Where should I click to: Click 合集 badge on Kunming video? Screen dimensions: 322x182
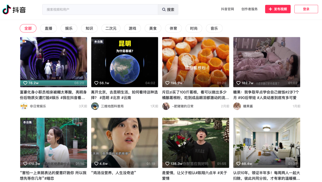pos(99,42)
